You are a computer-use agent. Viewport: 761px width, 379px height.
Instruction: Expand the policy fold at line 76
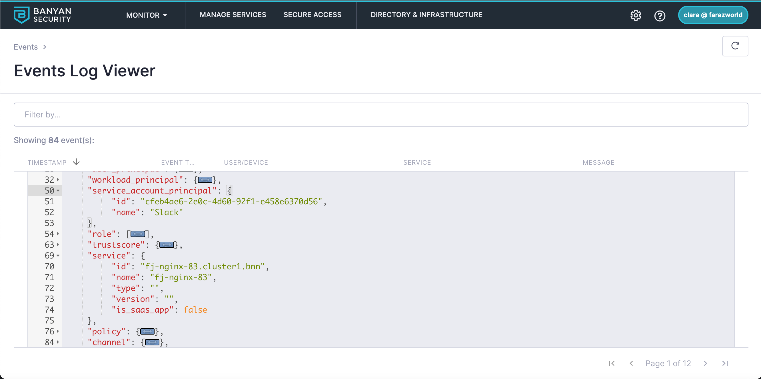pos(58,331)
